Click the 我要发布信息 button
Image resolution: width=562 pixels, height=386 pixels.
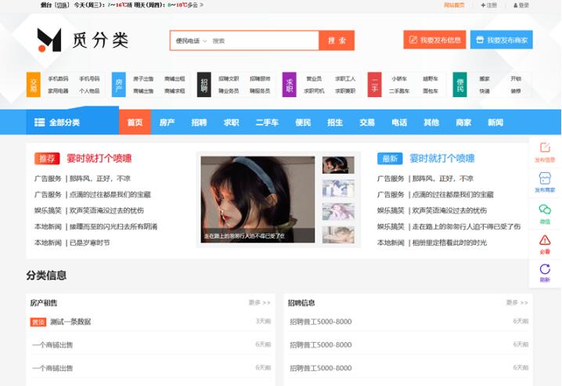(x=434, y=40)
